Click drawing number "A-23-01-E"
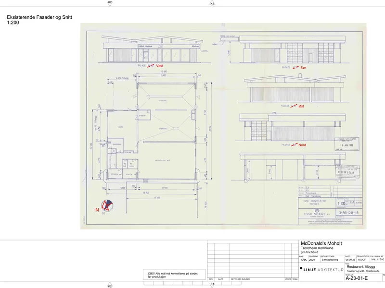The image size is (385, 288). 357,278
